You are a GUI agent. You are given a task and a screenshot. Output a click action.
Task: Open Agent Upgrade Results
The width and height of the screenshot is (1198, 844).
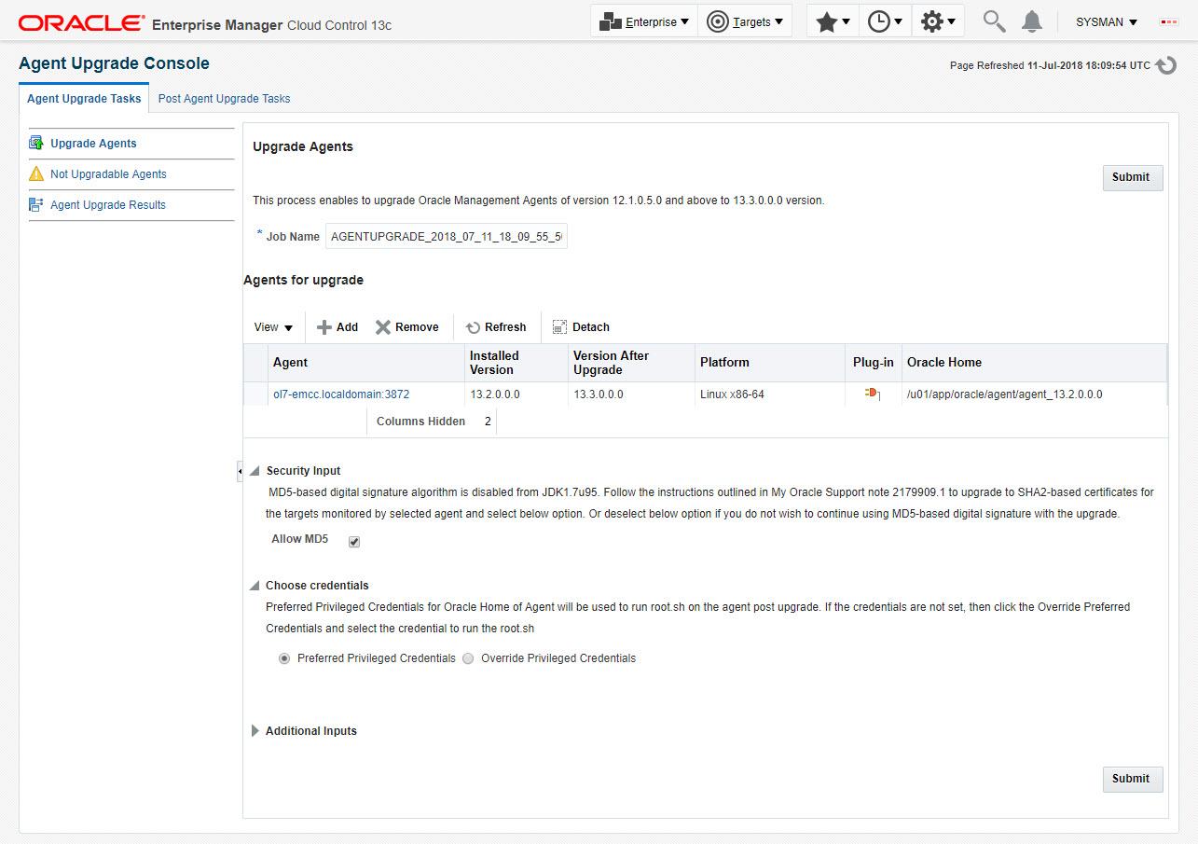[108, 205]
